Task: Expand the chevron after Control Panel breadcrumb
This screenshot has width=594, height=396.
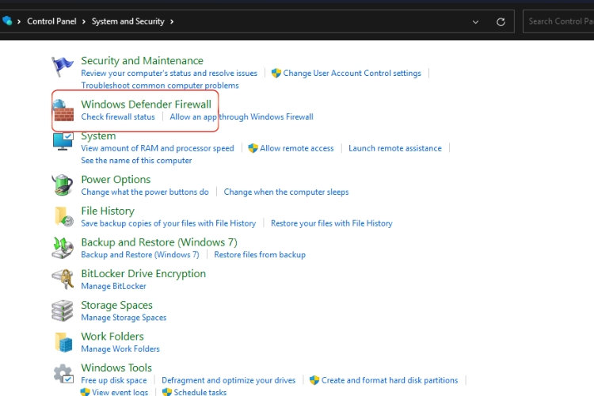Action: pyautogui.click(x=84, y=21)
